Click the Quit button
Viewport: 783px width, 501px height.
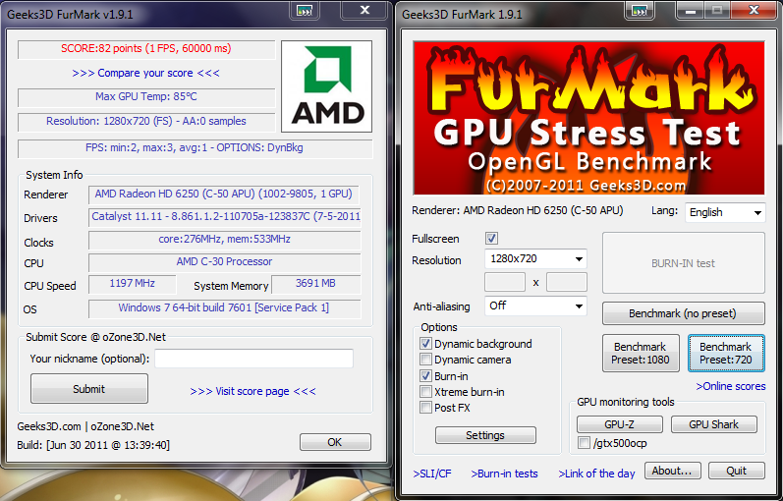click(737, 471)
